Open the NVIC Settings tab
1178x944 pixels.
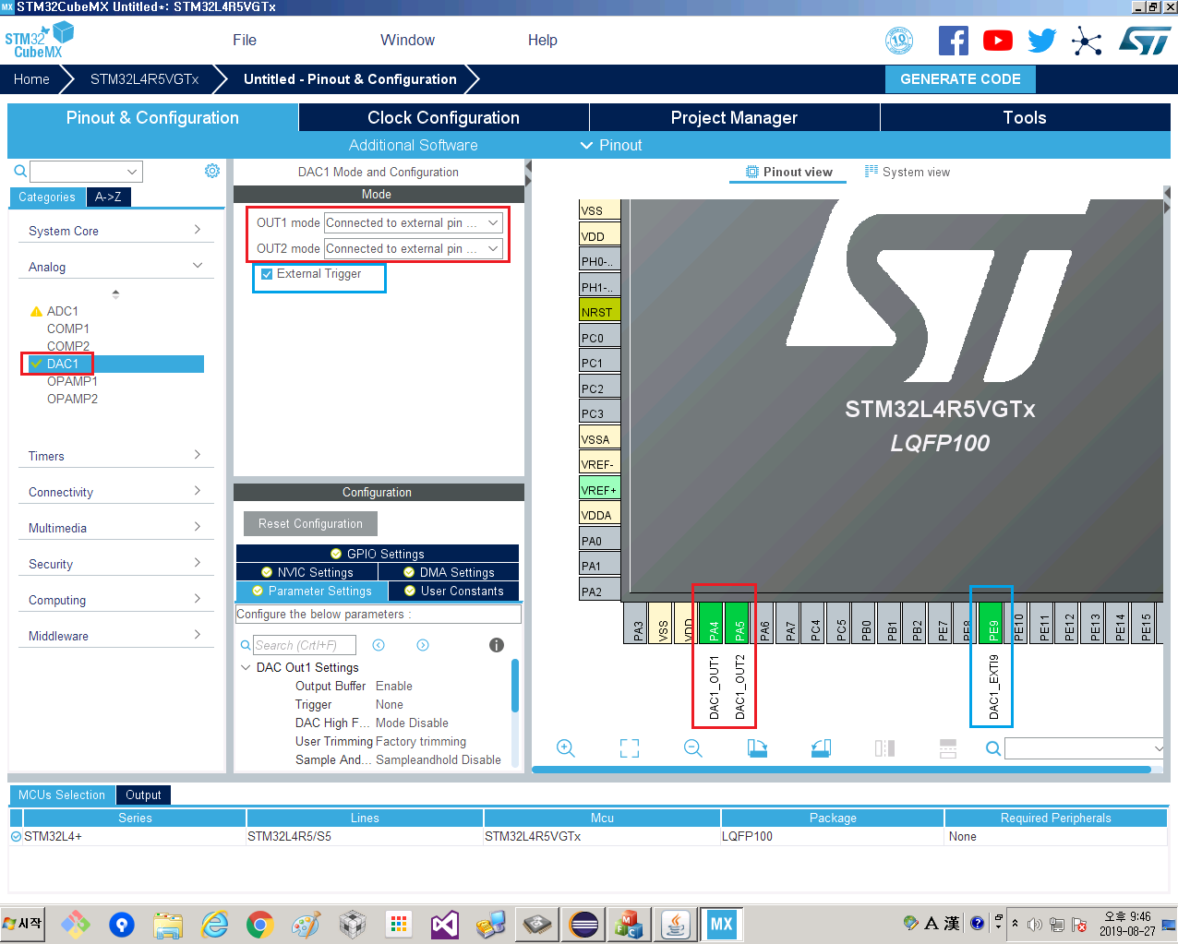tap(307, 572)
